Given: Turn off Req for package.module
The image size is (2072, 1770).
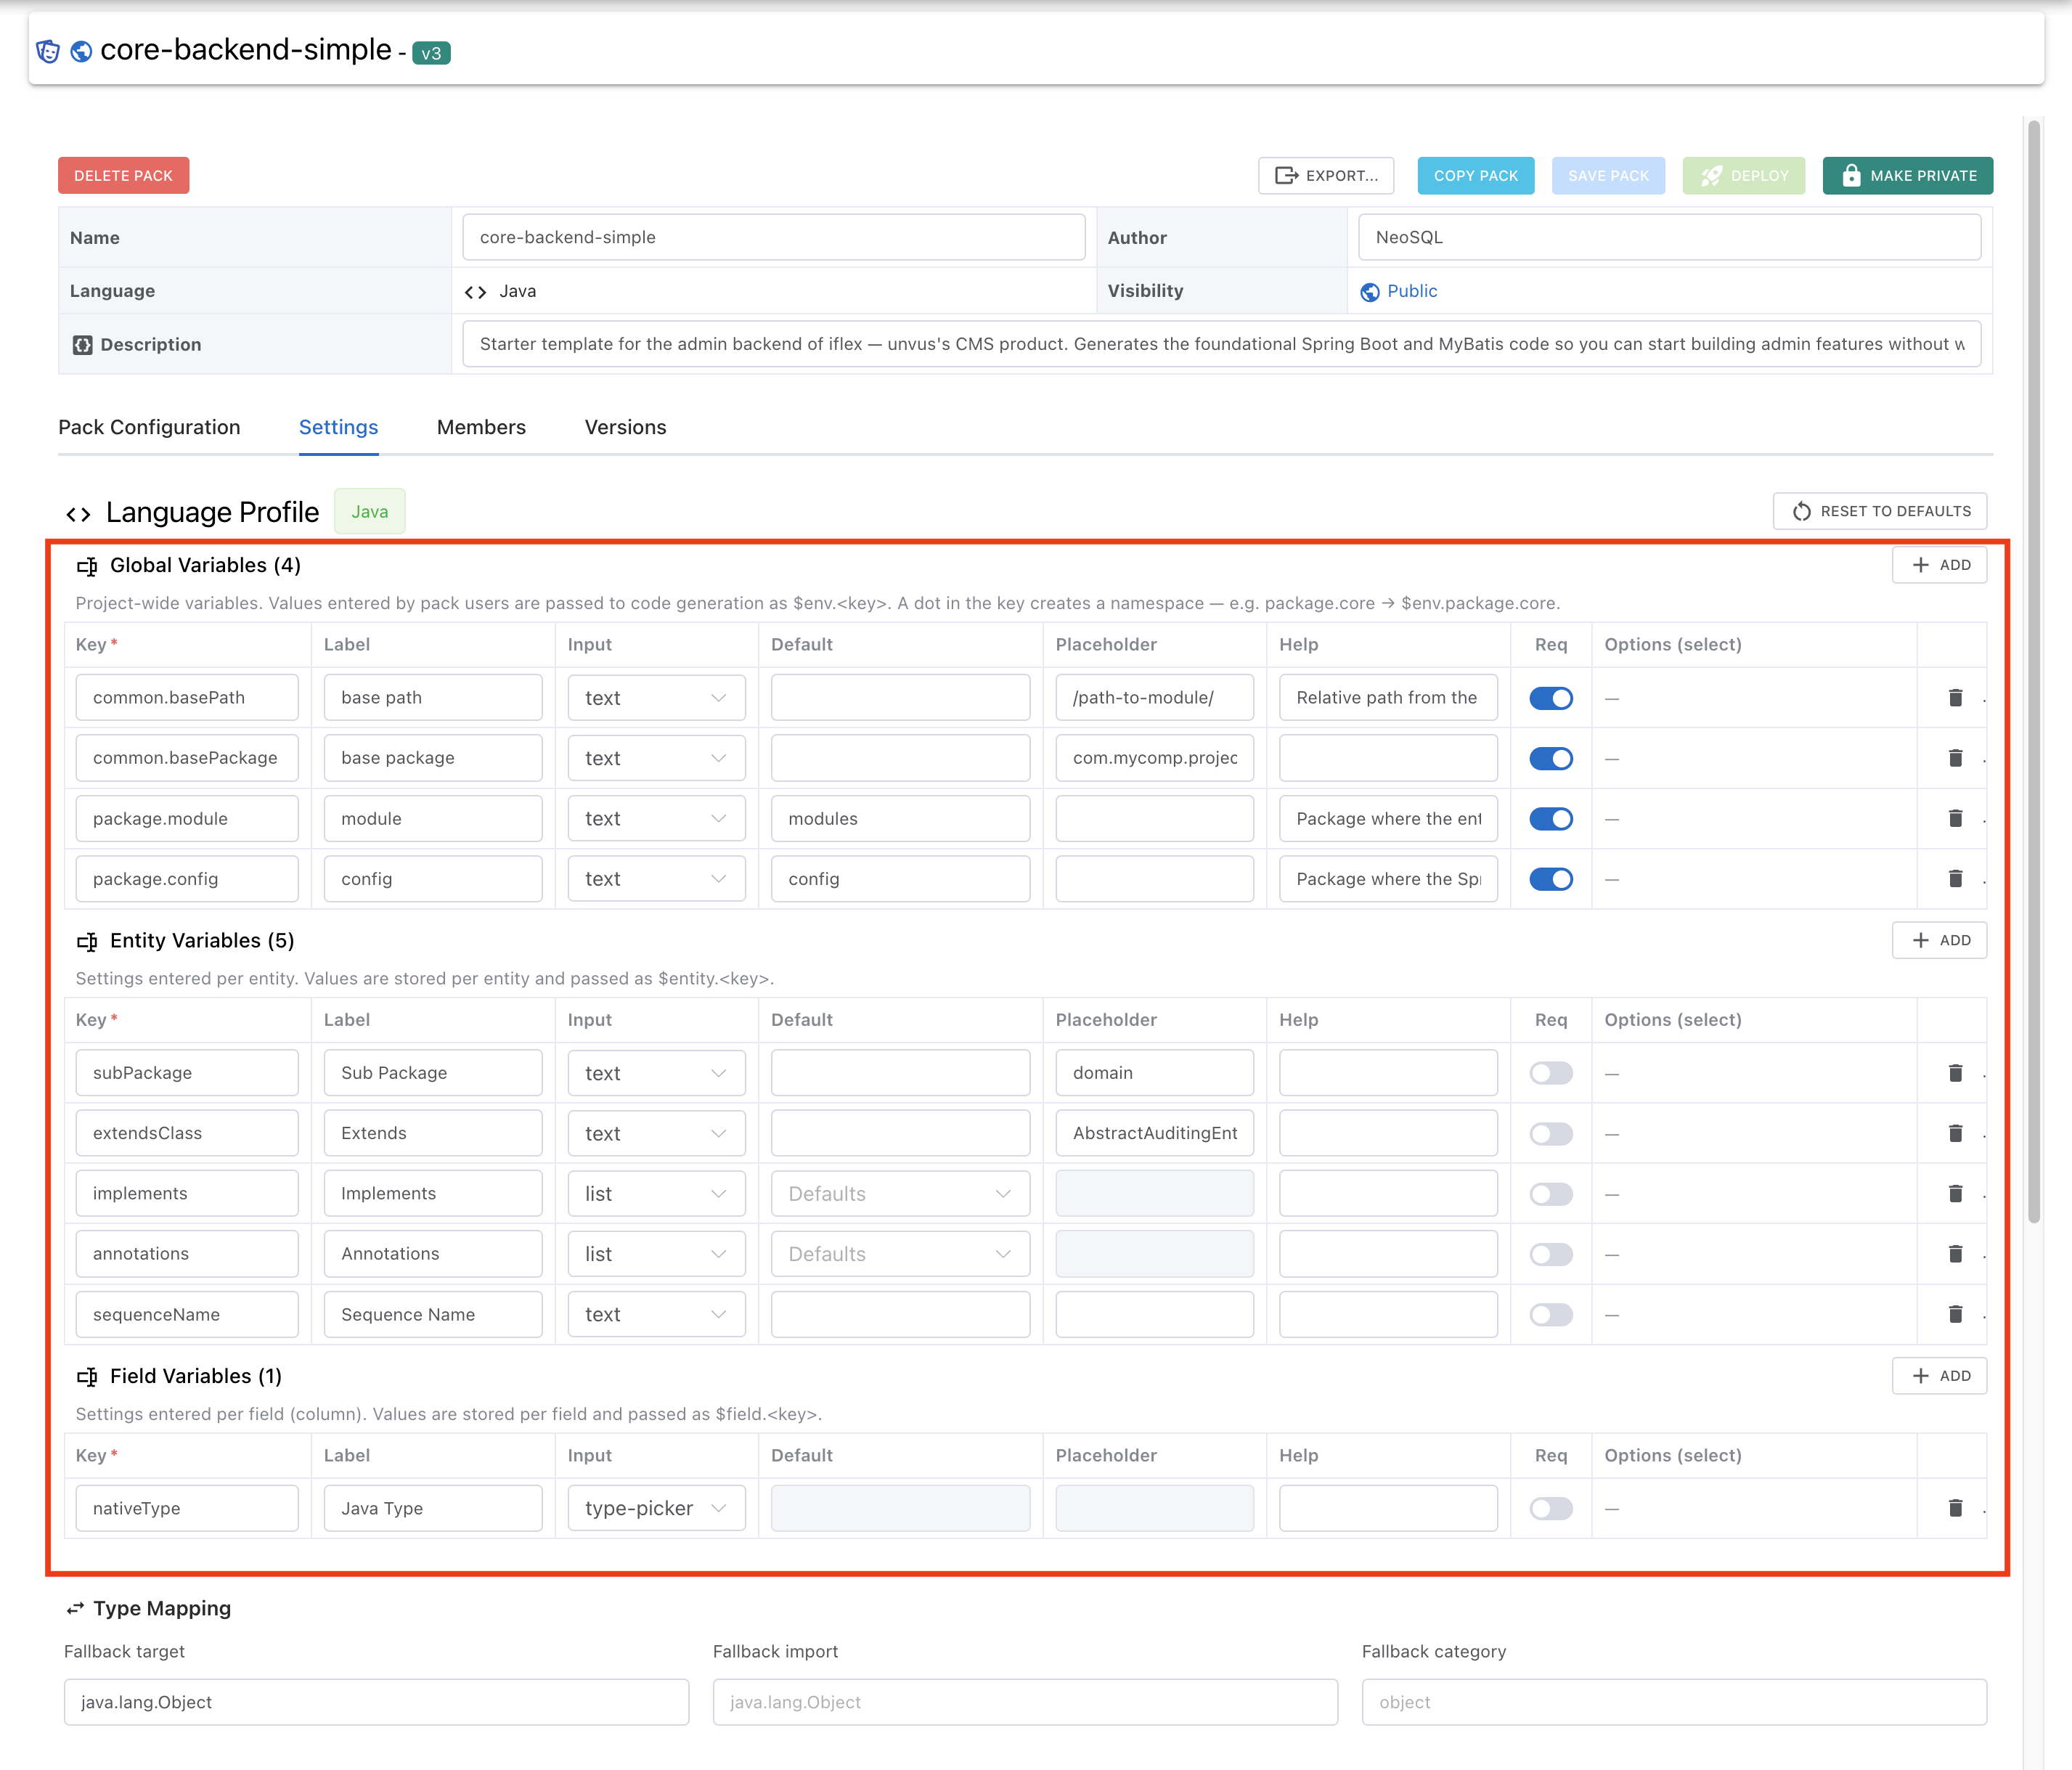Looking at the screenshot, I should 1551,819.
